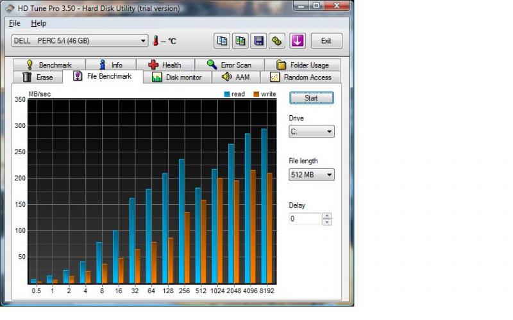Open the File length 512 MB dropdown
This screenshot has width=513, height=320.
(312, 175)
